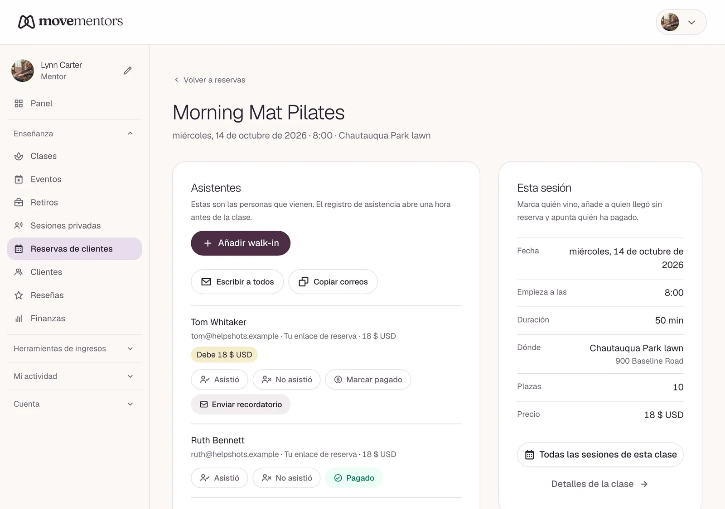Click the movementors logo
Screen dimensions: 725x509
[x=71, y=21]
